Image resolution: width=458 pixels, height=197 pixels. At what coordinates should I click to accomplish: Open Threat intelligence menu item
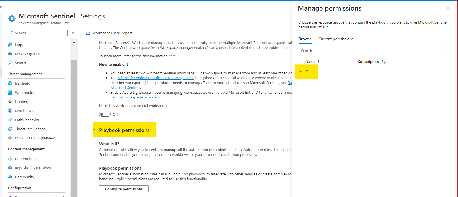(30, 129)
